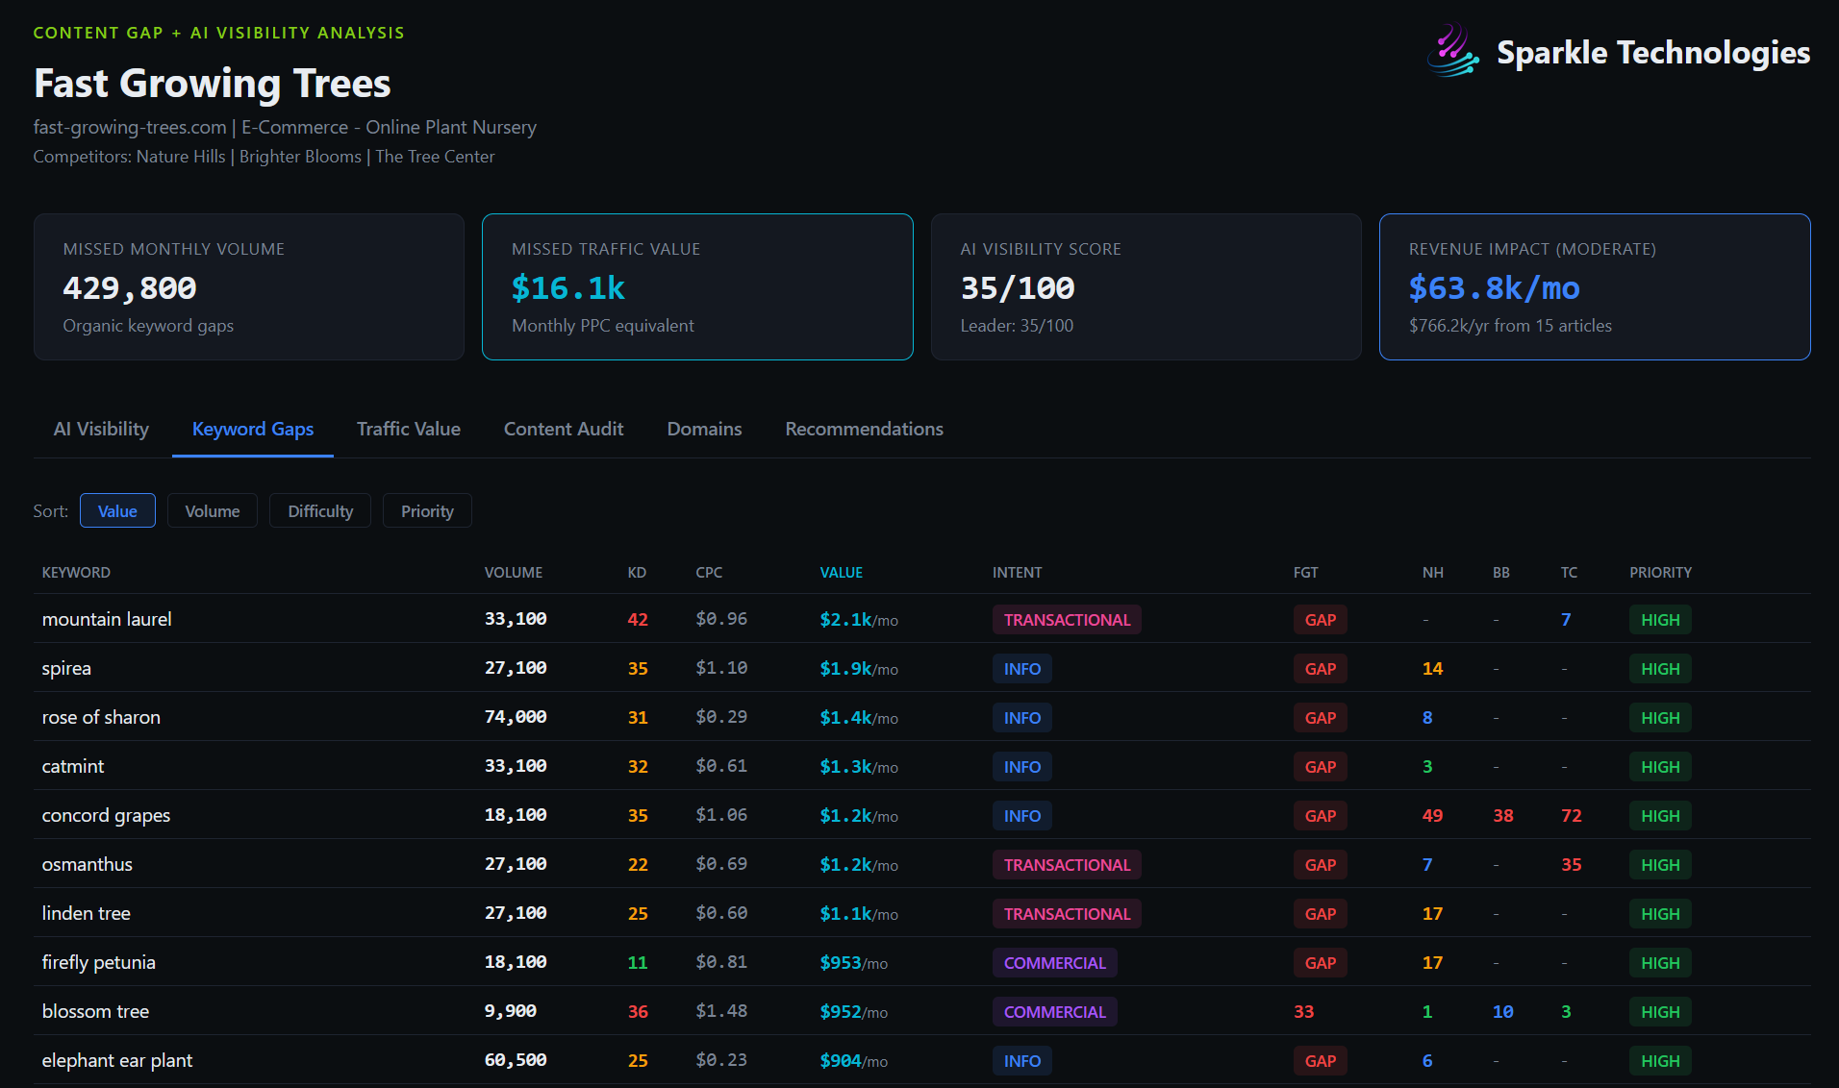Click the COMMERCIAL badge for firefly petunia
The width and height of the screenshot is (1839, 1088).
(1054, 963)
